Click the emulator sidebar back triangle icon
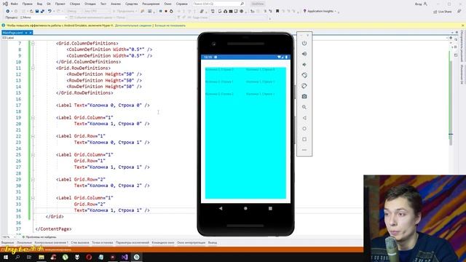 [304, 118]
